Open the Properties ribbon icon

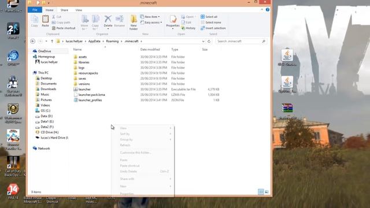(x=173, y=22)
